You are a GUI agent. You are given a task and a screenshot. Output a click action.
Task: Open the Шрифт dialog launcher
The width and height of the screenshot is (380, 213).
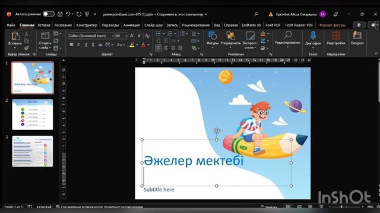point(150,54)
